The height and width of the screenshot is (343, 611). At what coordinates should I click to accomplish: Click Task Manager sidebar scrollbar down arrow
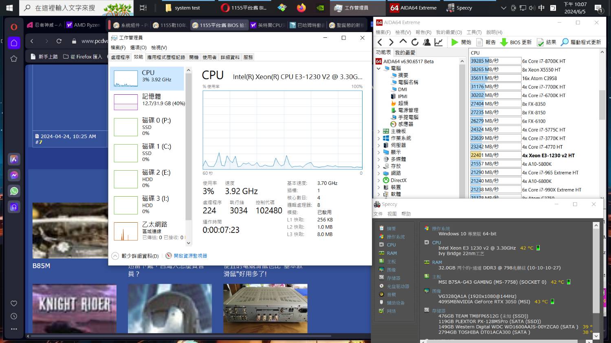point(188,243)
